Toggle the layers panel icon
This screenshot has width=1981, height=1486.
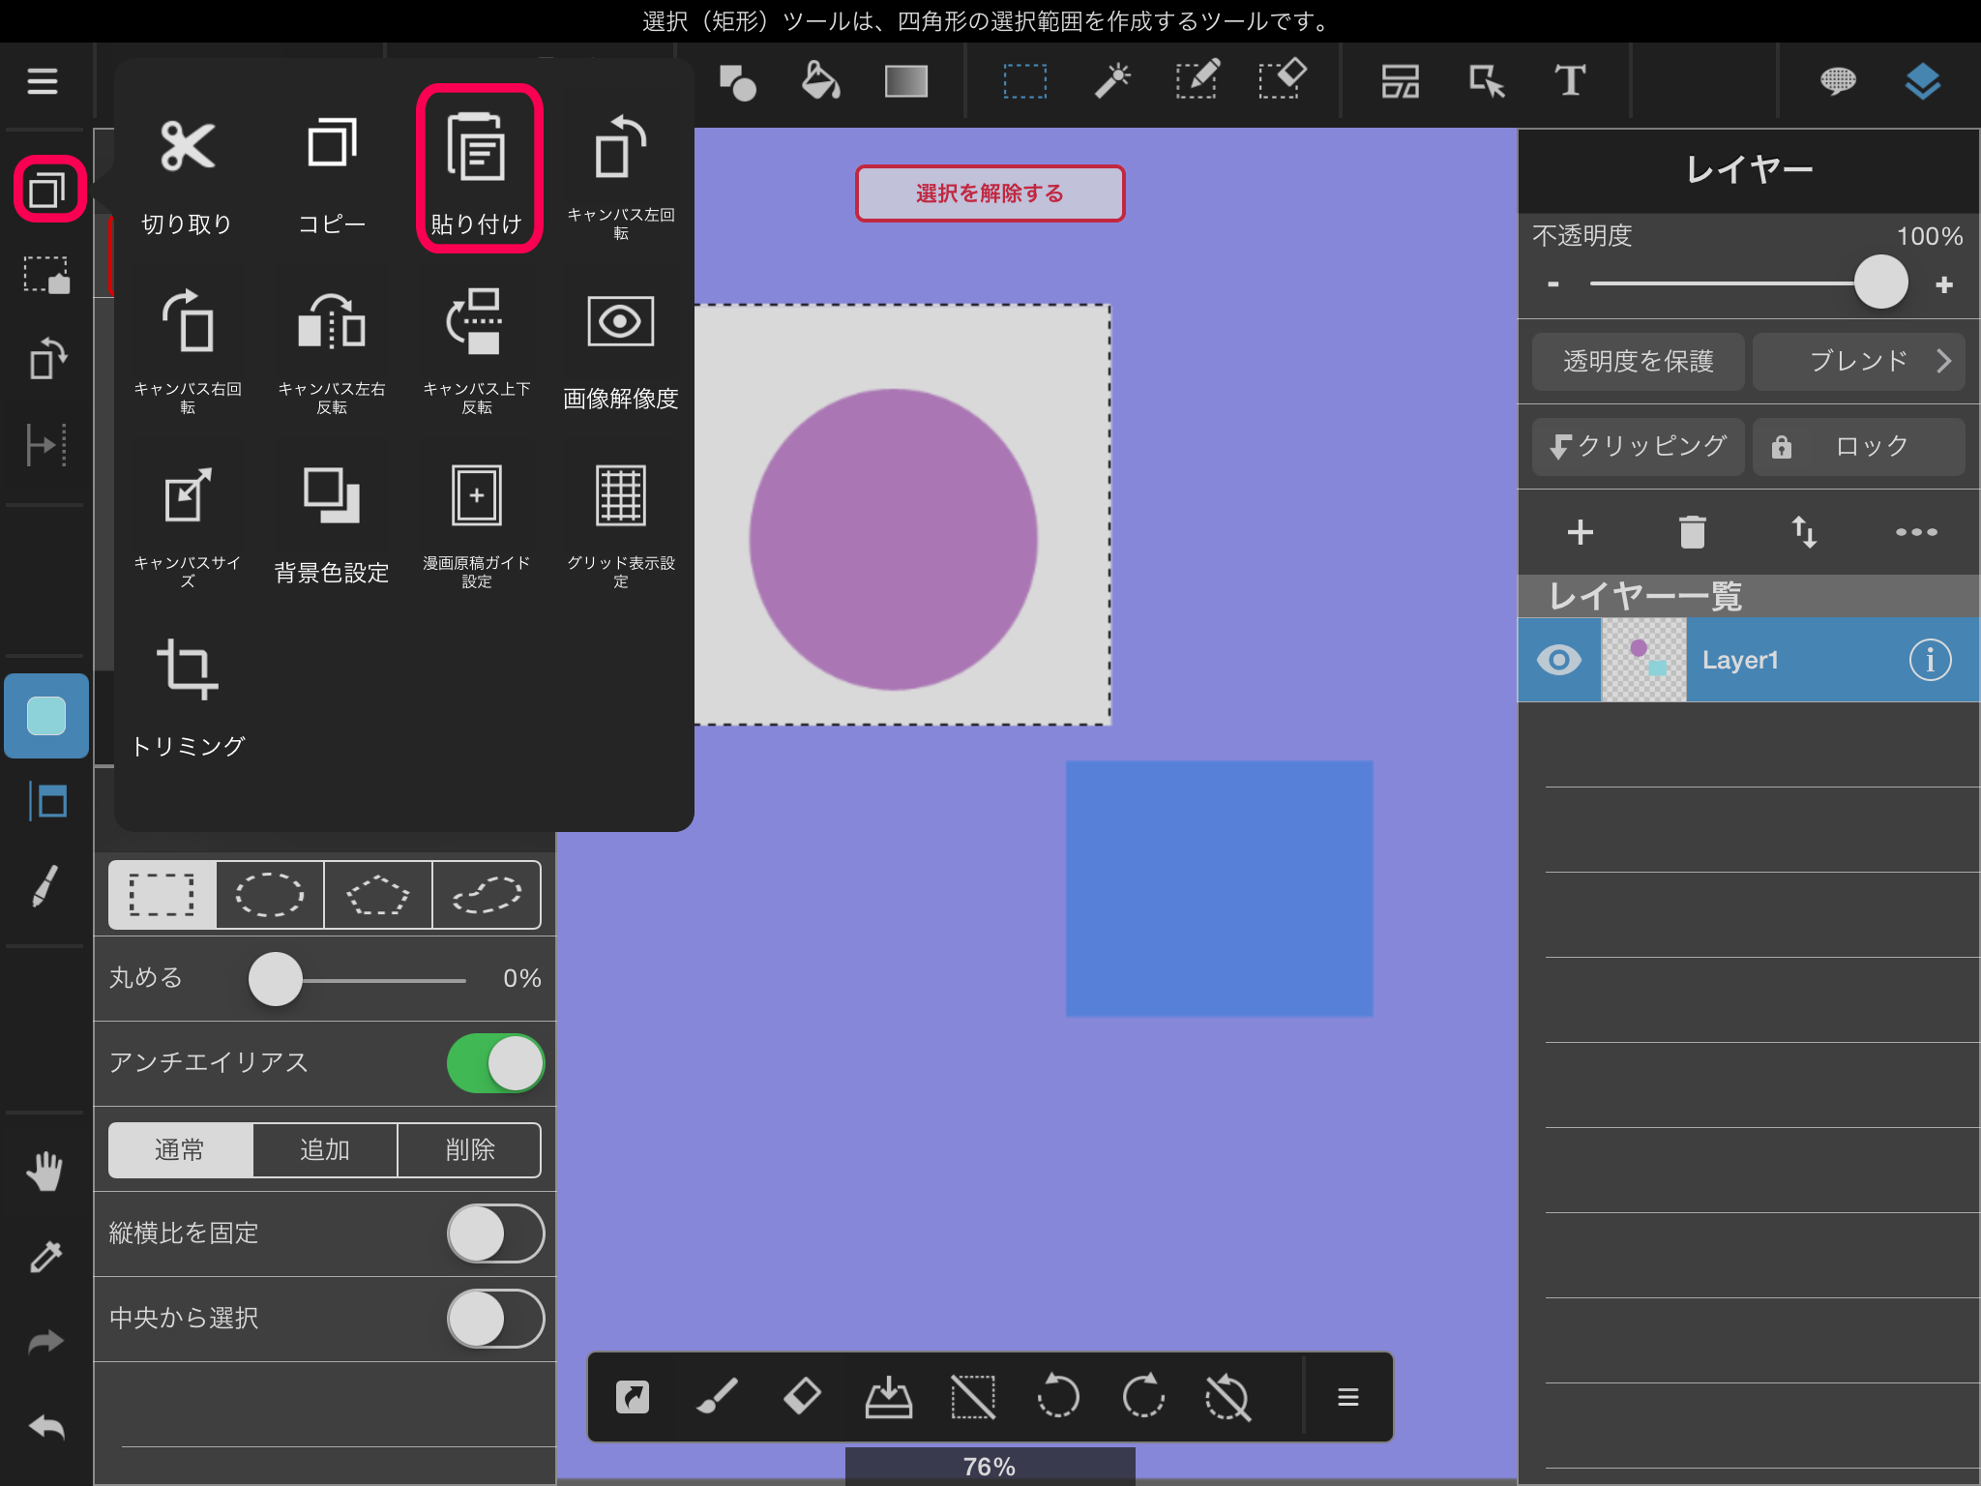coord(1923,82)
